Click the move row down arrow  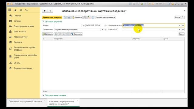[68, 34]
